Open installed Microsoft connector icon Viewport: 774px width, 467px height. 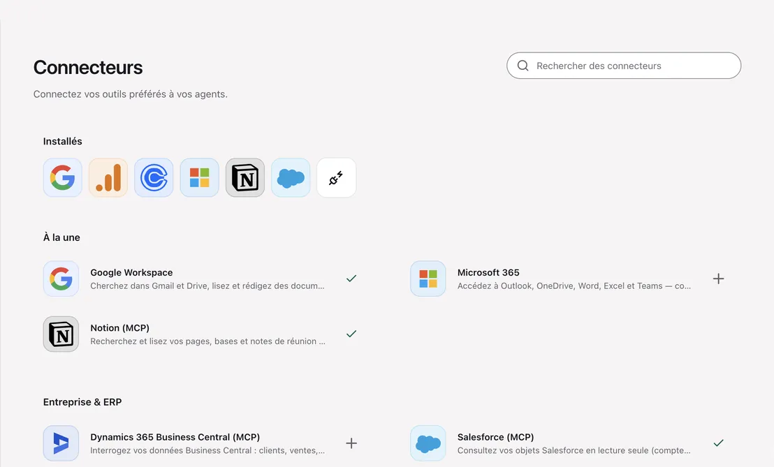199,177
